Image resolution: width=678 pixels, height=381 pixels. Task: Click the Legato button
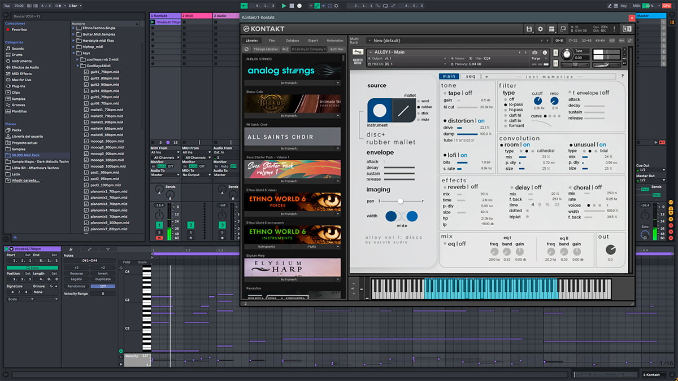(76, 279)
